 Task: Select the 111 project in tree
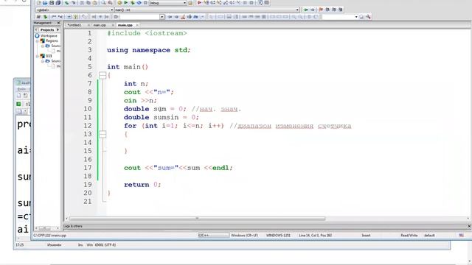tap(49, 56)
